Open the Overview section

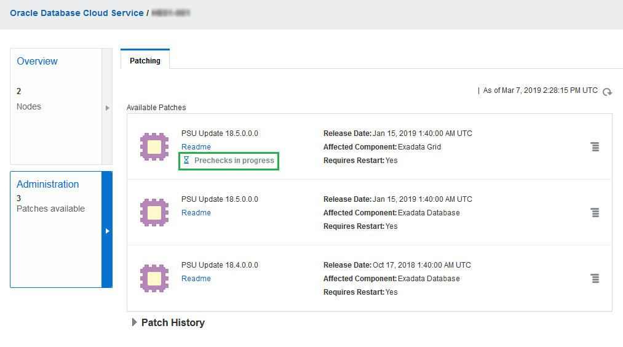[x=37, y=62]
